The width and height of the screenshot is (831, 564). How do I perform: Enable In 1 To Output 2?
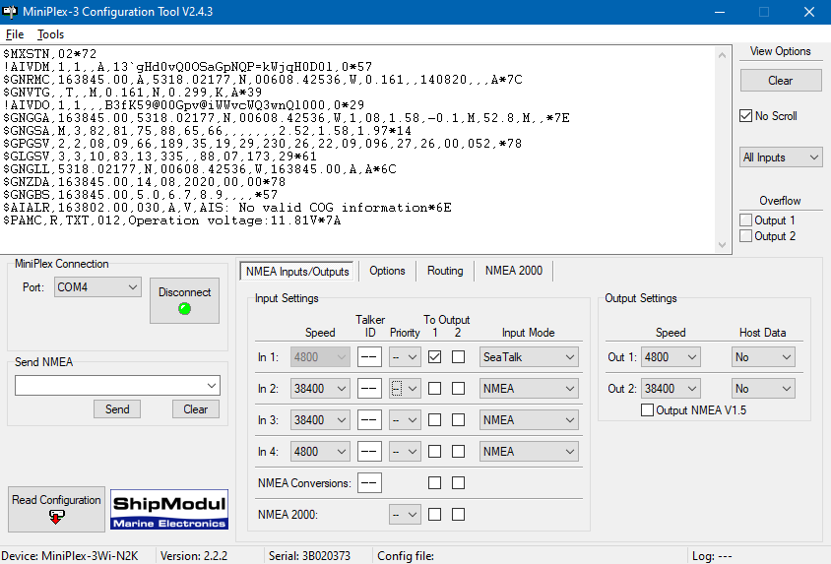coord(459,357)
